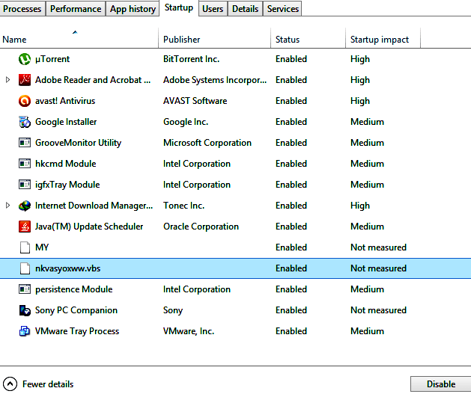
Task: Select Adobe Reader and Acrobat name text
Action: [x=93, y=80]
